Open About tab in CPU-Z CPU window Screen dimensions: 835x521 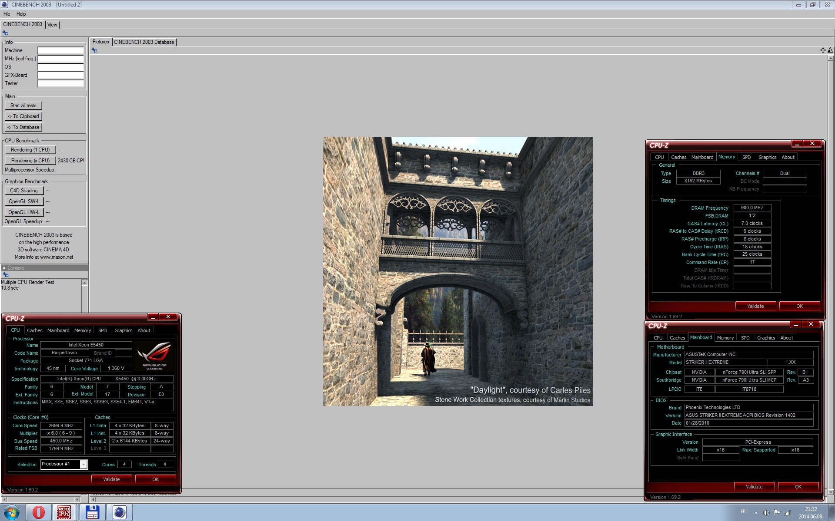coord(144,330)
